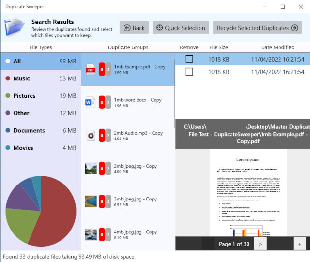Open the 4mb jpeg.jpg coast thumbnail
This screenshot has height=262, width=310.
pyautogui.click(x=91, y=234)
